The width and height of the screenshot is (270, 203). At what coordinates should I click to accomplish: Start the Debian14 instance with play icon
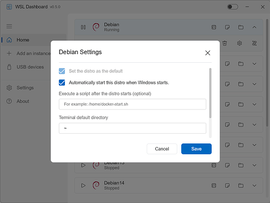[x=83, y=186]
